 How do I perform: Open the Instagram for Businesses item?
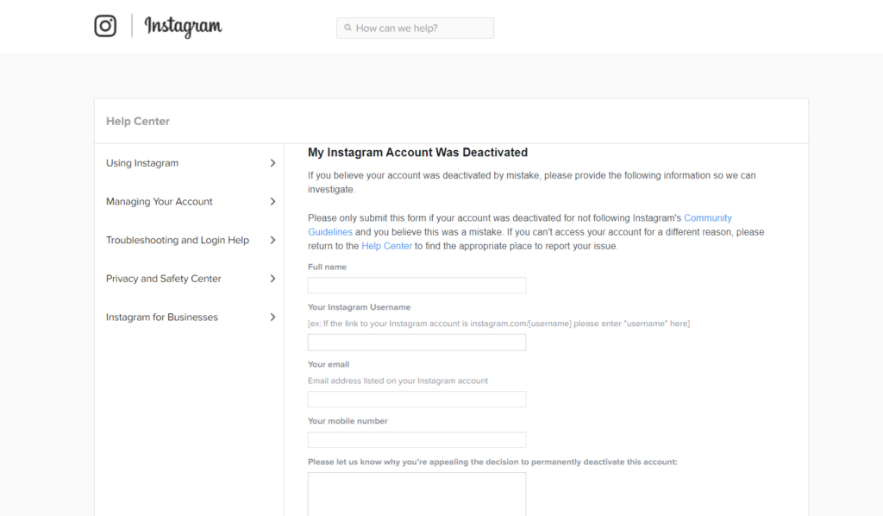coord(162,318)
